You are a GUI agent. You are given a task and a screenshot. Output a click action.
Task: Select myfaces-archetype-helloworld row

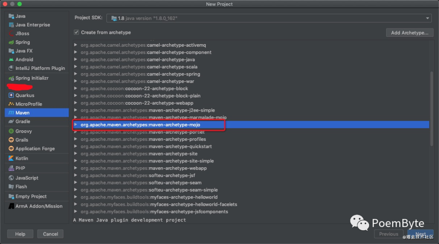(x=251, y=197)
